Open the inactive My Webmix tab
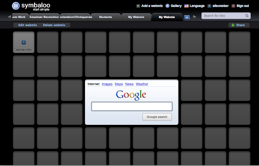This screenshot has height=166, width=259. (136, 17)
